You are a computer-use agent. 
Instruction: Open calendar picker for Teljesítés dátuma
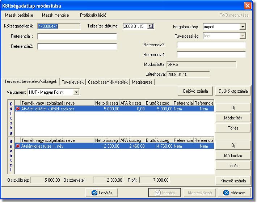point(151,26)
